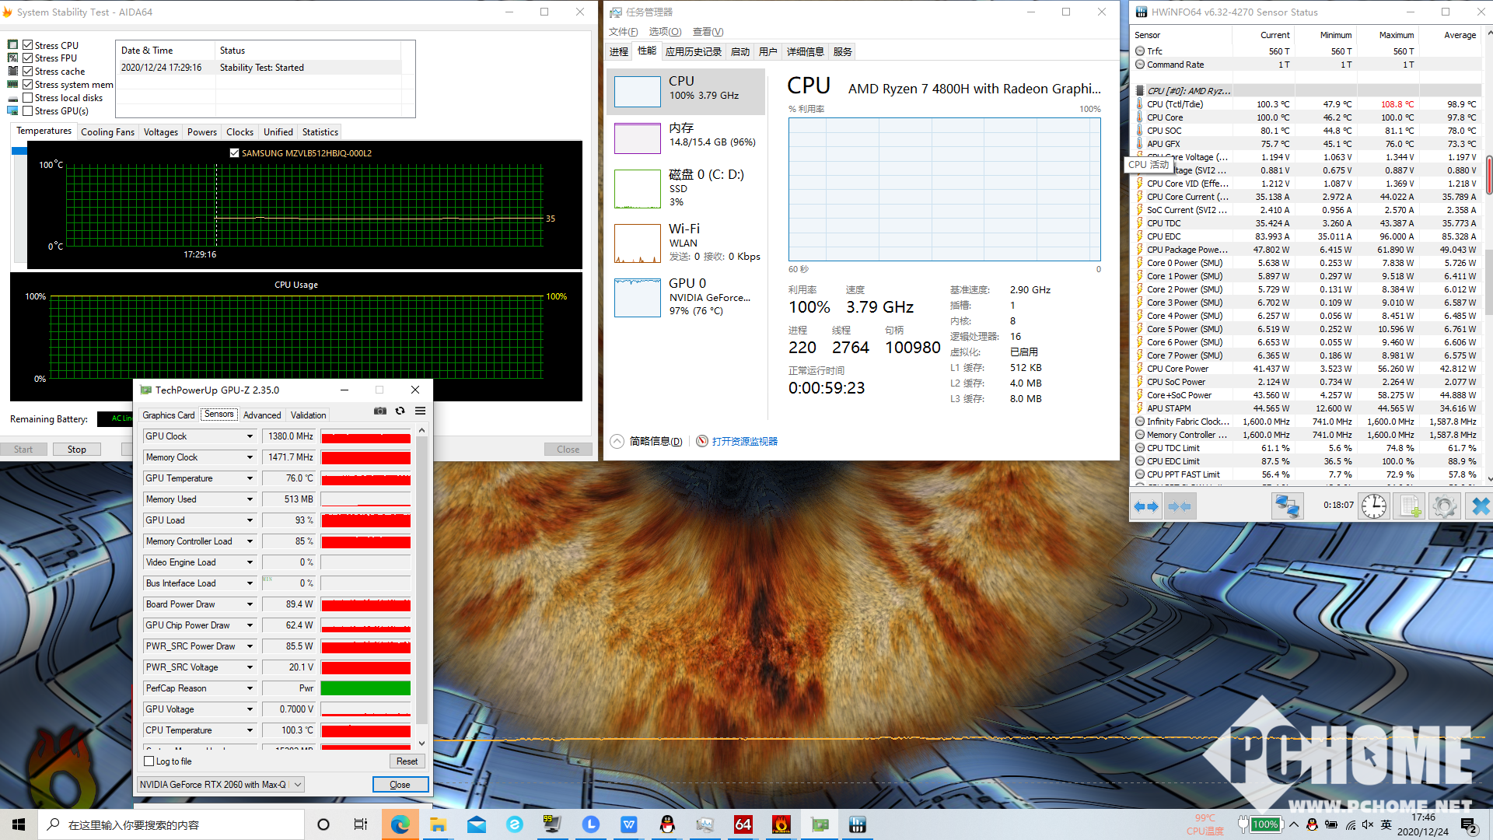Expand the CPU Temperature sensor dropdown in GPU-Z
The image size is (1493, 840).
click(x=250, y=730)
